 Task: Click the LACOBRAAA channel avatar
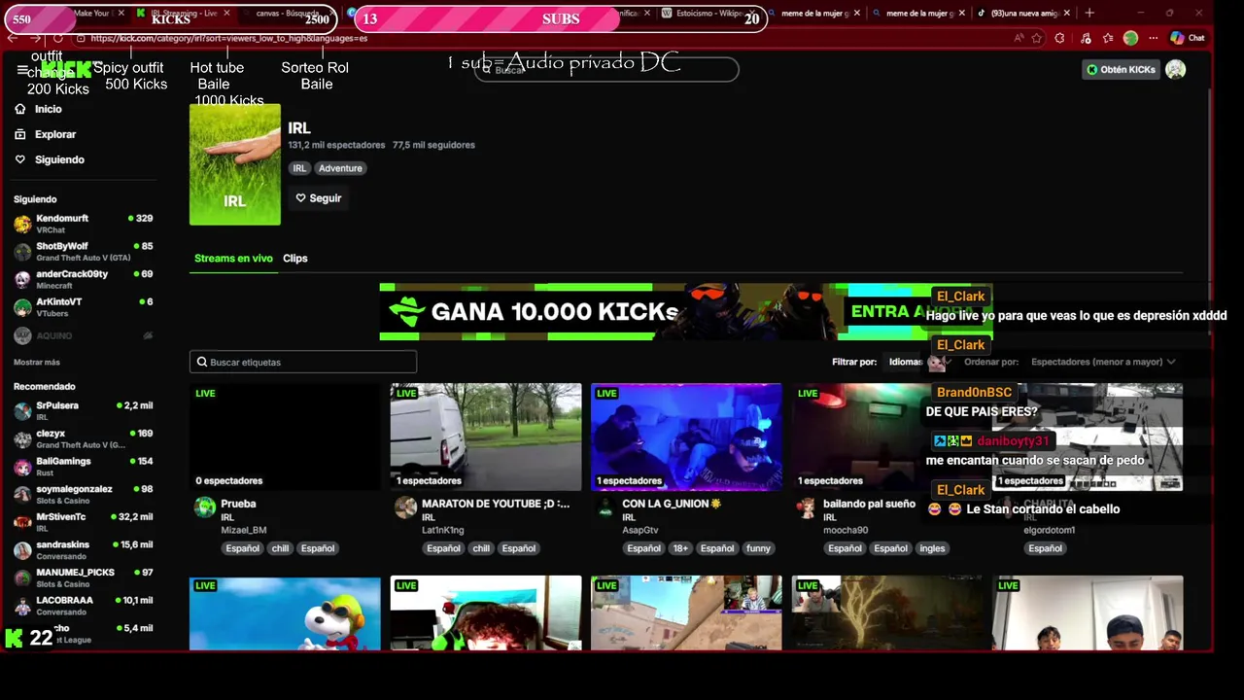click(x=22, y=607)
